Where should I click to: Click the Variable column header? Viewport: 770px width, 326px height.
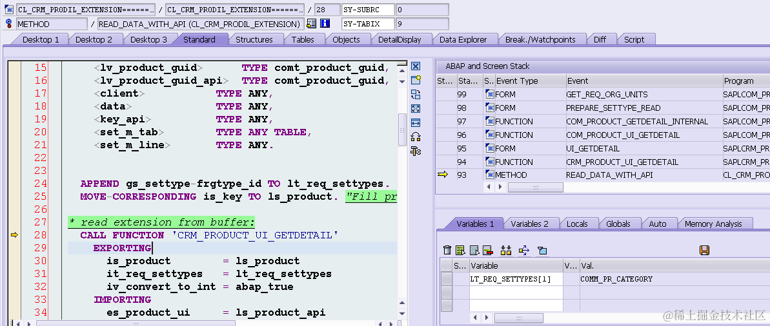(516, 265)
